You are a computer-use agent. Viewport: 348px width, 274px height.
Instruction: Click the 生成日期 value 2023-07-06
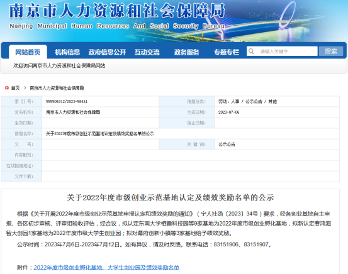click(x=229, y=112)
